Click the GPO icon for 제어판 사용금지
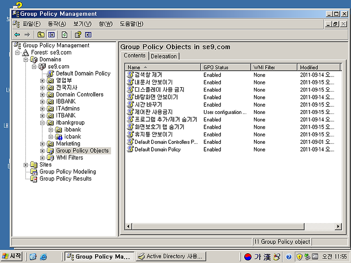 130,112
